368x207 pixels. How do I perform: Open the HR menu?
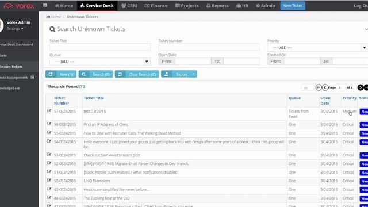point(243,6)
